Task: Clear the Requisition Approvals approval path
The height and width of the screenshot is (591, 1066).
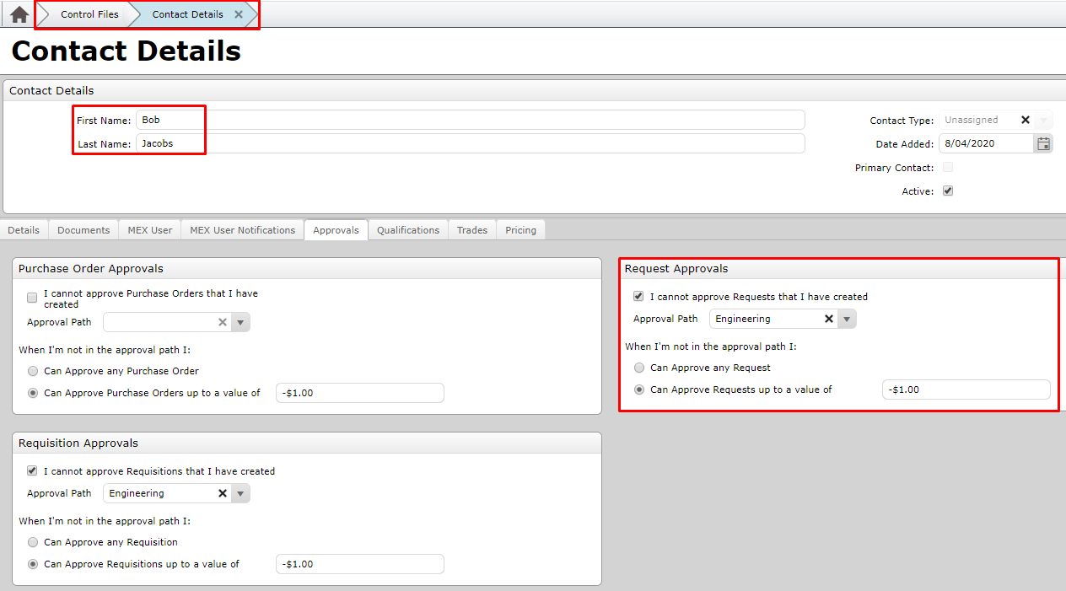Action: (223, 493)
